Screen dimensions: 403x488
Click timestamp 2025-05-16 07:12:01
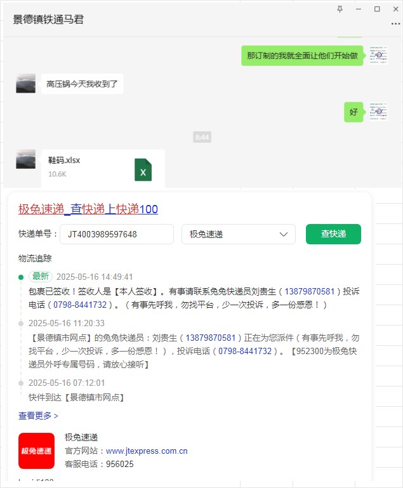pyautogui.click(x=67, y=383)
